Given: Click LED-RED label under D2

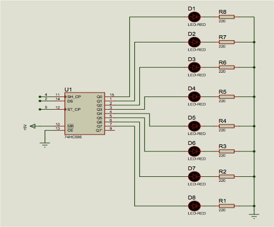Looking at the screenshot, I should click(x=197, y=50).
